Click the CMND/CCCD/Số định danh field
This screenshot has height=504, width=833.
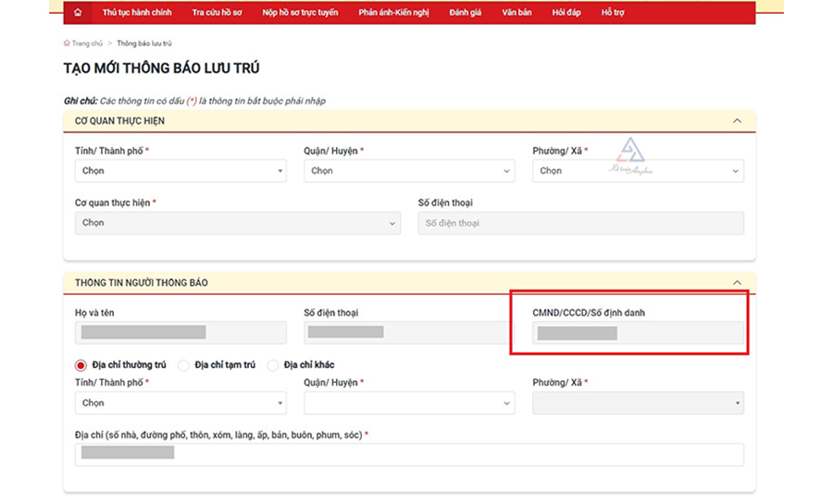(638, 333)
